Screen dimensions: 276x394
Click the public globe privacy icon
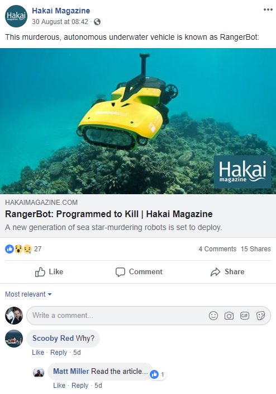point(97,22)
